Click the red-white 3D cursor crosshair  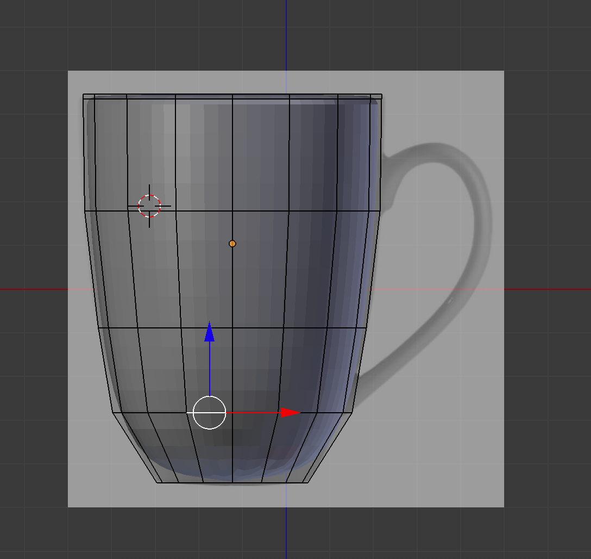point(149,206)
